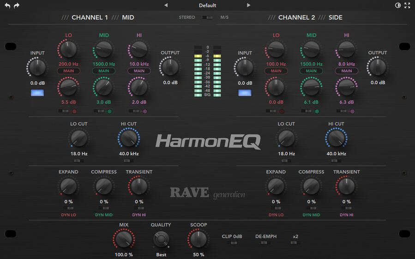This screenshot has width=415, height=259.
Task: Click the redo arrow icon
Action: (17, 6)
